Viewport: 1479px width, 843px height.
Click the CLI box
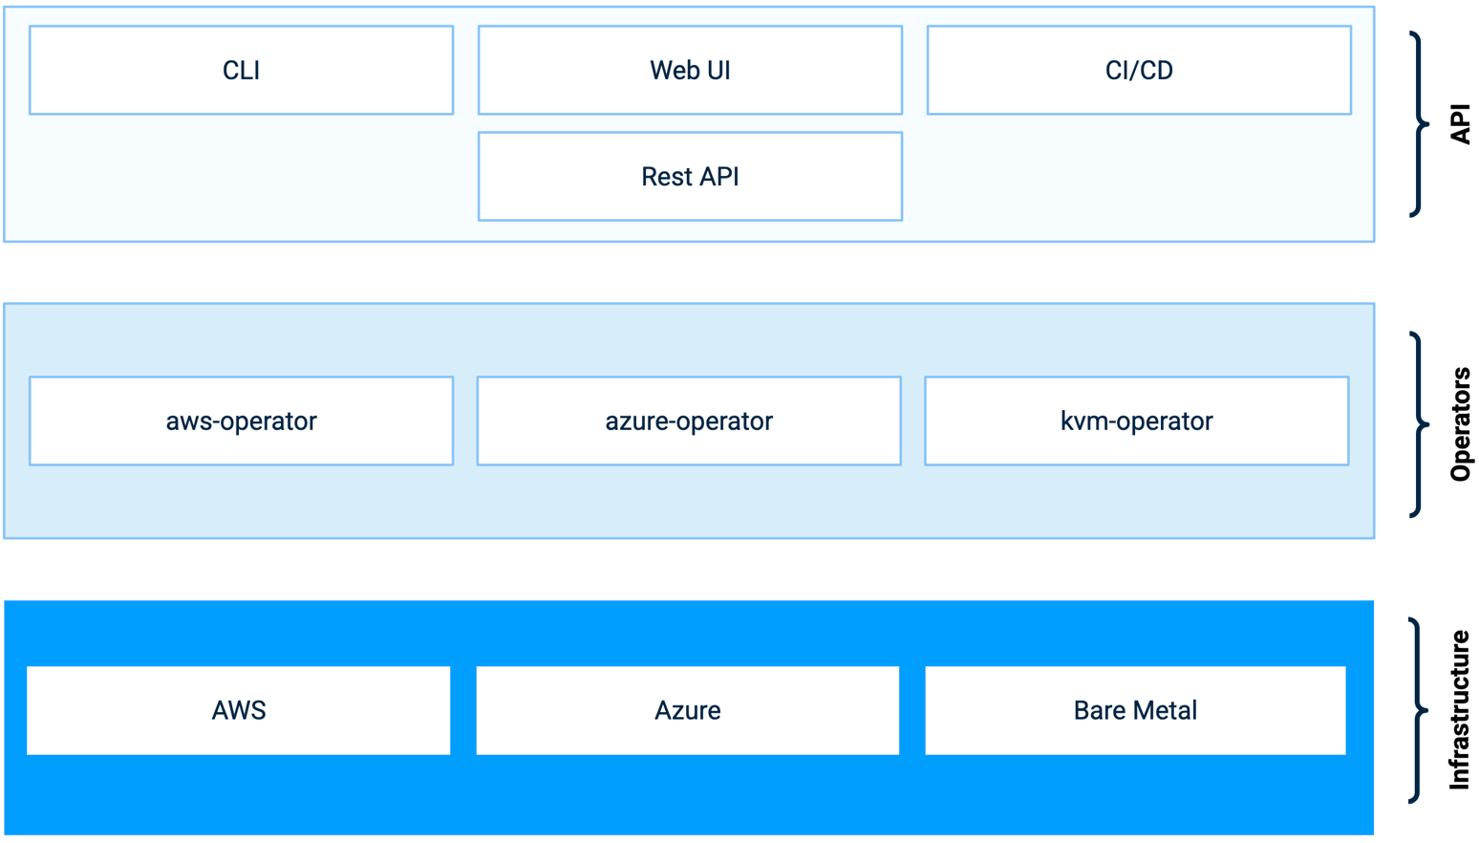(x=242, y=71)
